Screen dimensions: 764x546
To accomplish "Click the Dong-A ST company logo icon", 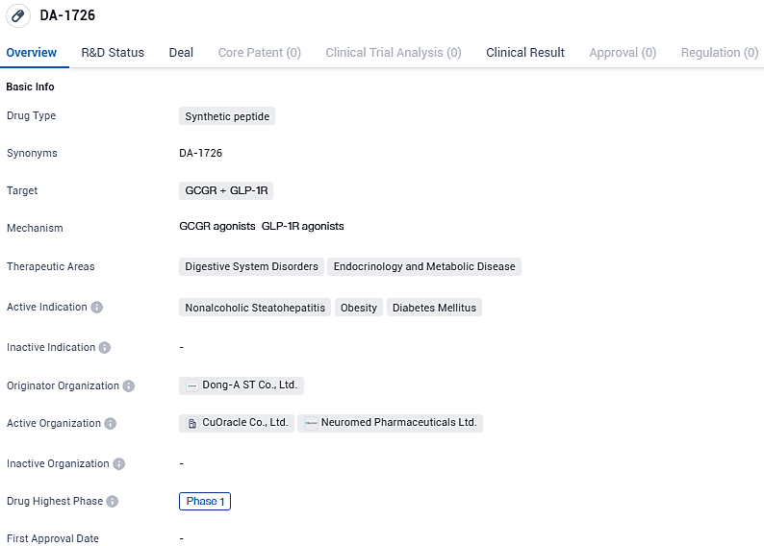I will (191, 385).
